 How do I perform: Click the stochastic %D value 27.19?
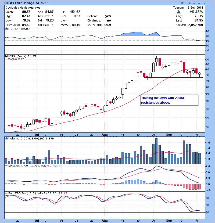[63, 193]
